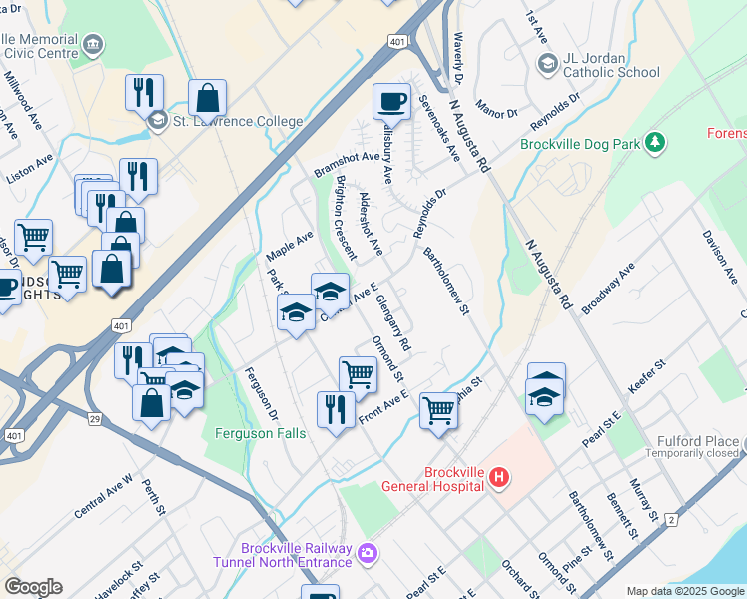747x599 pixels.
Task: Click the coffee cup marker near Salisbury Ave
Action: click(x=391, y=105)
